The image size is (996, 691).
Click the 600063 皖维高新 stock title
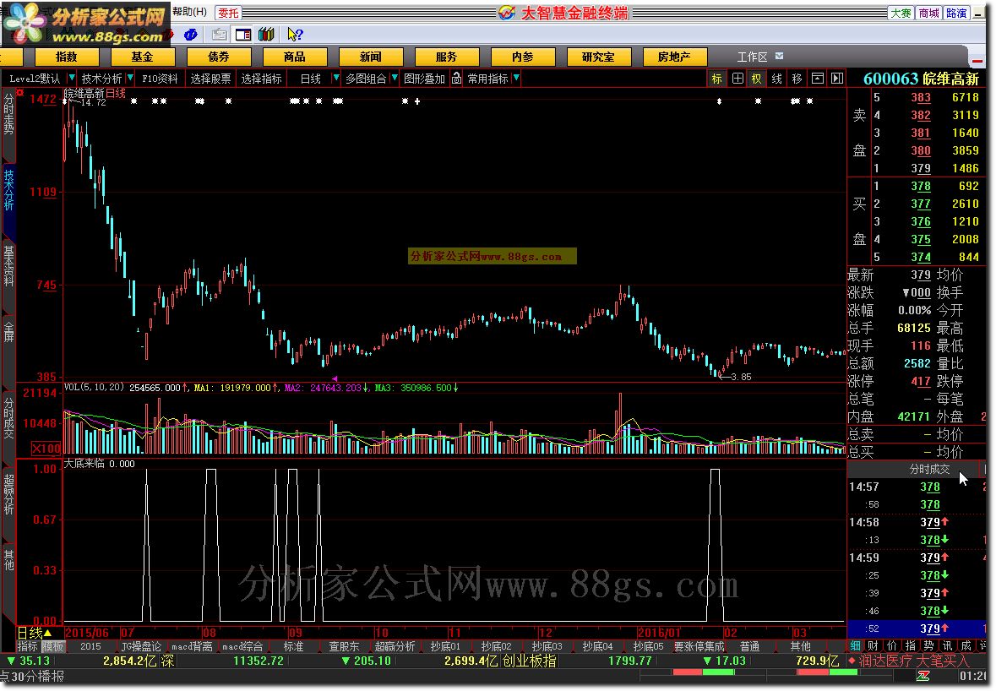click(x=921, y=79)
